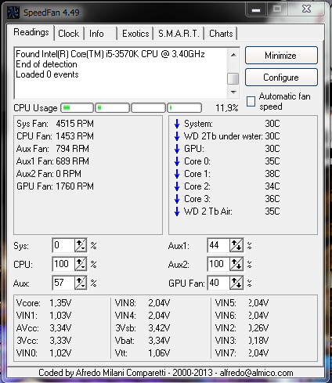The image size is (332, 383).
Task: Open the Clock tab
Action: (69, 34)
